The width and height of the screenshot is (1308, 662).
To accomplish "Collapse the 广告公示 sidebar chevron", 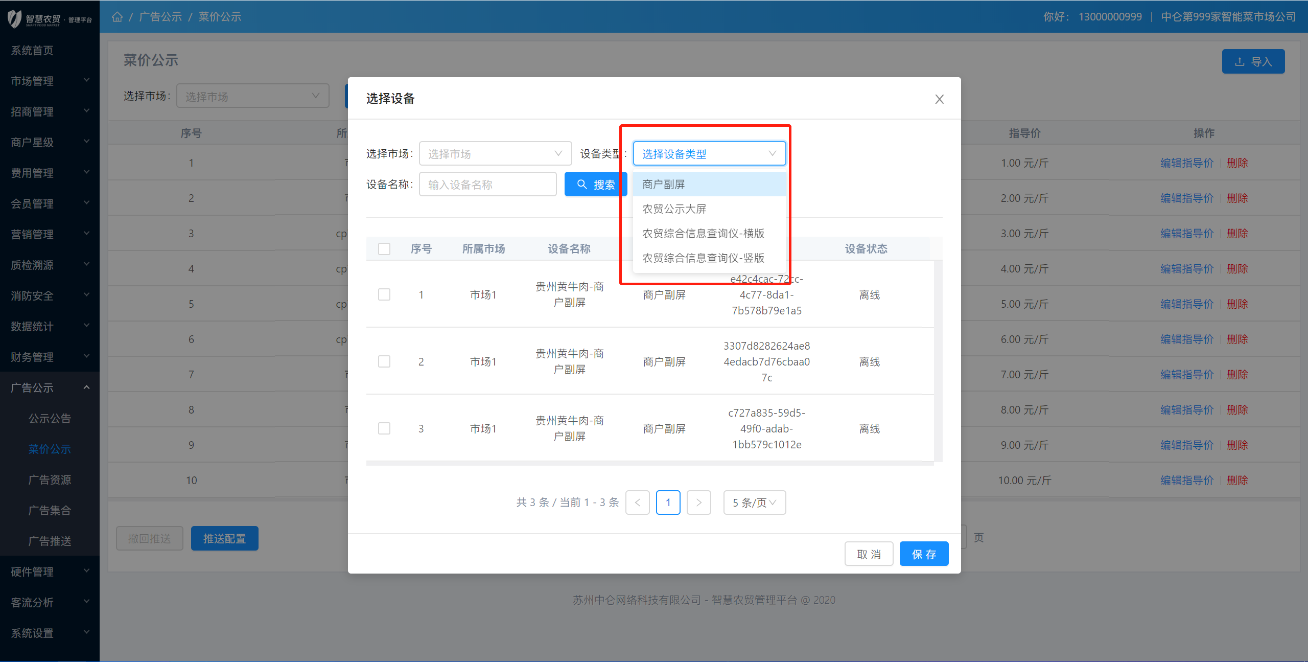I will 86,387.
